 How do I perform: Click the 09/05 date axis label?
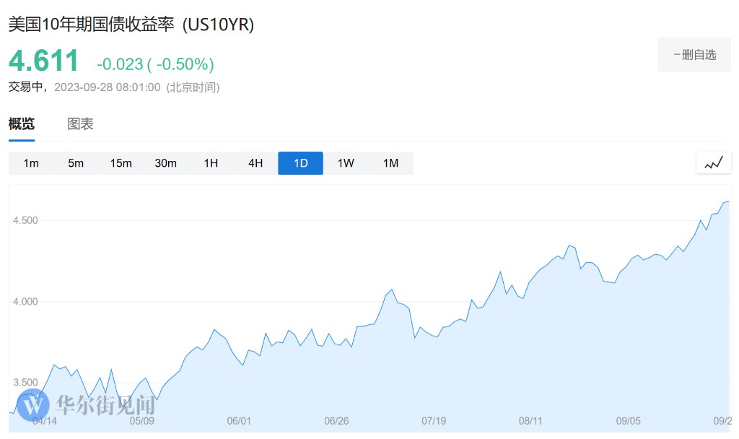pos(628,421)
